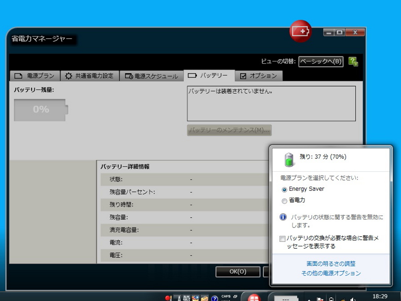The height and width of the screenshot is (301, 401).
Task: Click ベーシックへ(B) view switch button
Action: 321,62
